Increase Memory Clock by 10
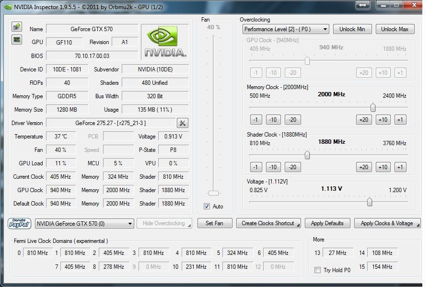Screen dimensions: 429x287 pyautogui.click(x=383, y=120)
